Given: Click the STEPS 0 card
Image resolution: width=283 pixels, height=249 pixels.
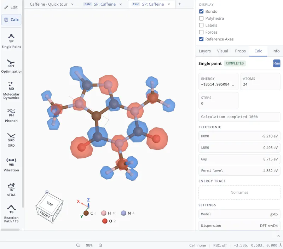Looking at the screenshot, I should tap(218, 101).
